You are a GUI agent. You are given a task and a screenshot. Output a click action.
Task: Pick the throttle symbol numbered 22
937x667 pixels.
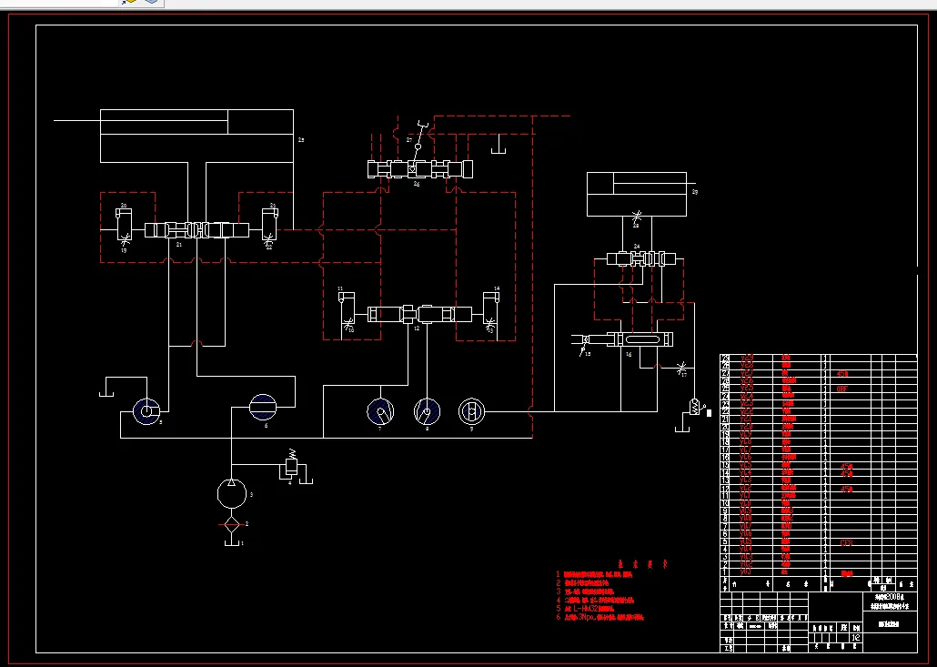[x=269, y=240]
